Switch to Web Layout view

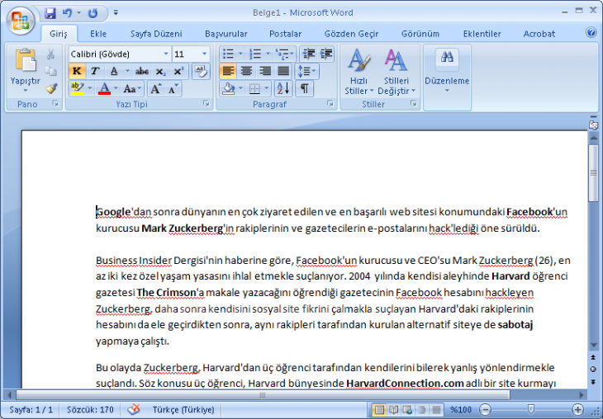tap(407, 410)
